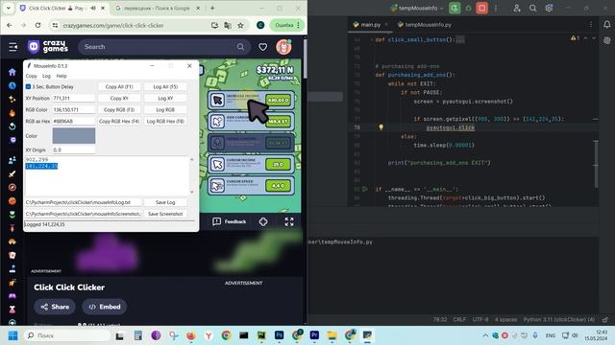
Task: Click the green PyCharm Rerun button
Action: pyautogui.click(x=455, y=8)
